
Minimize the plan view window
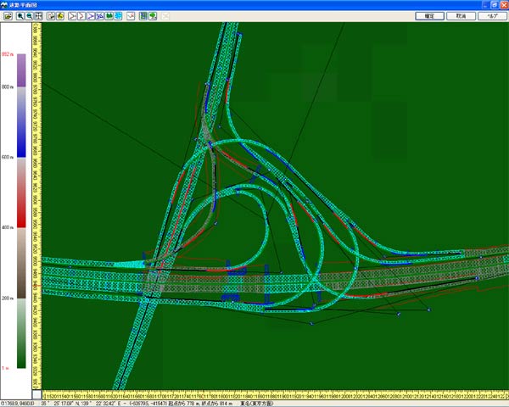point(485,5)
